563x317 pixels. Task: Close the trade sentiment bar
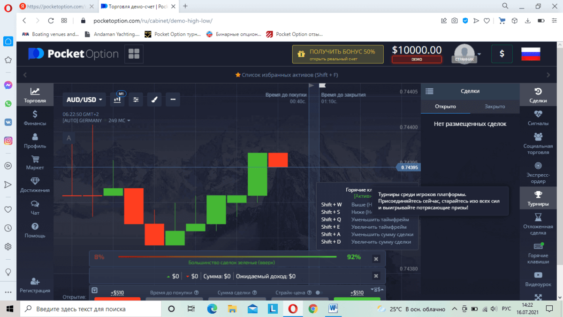tap(376, 259)
